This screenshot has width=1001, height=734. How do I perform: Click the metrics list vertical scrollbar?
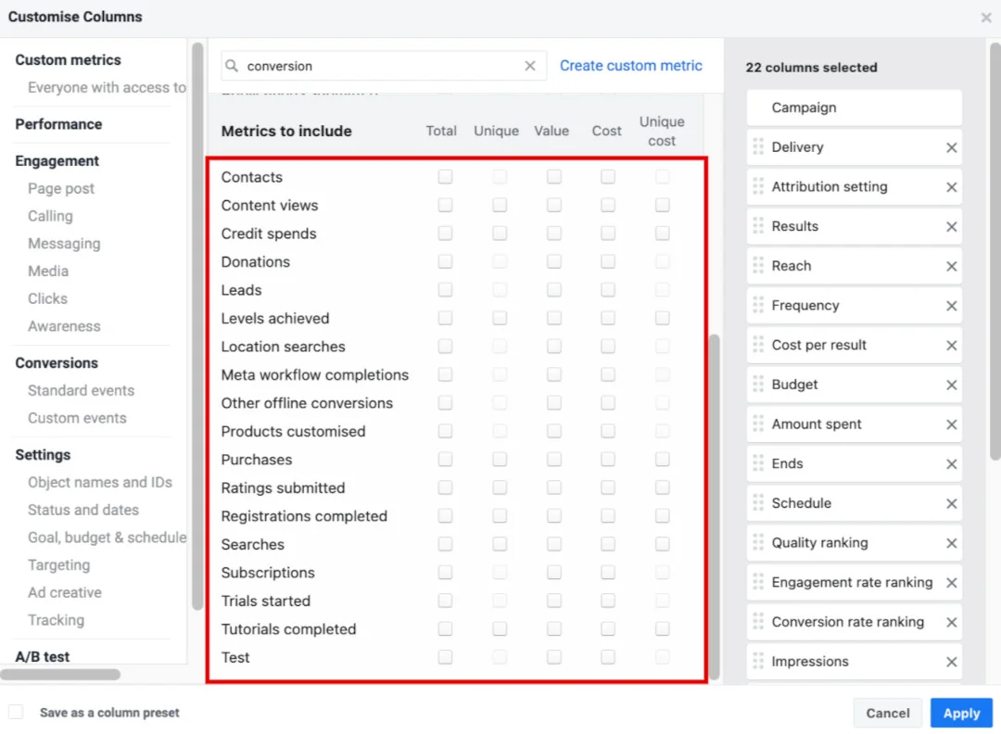coord(715,508)
